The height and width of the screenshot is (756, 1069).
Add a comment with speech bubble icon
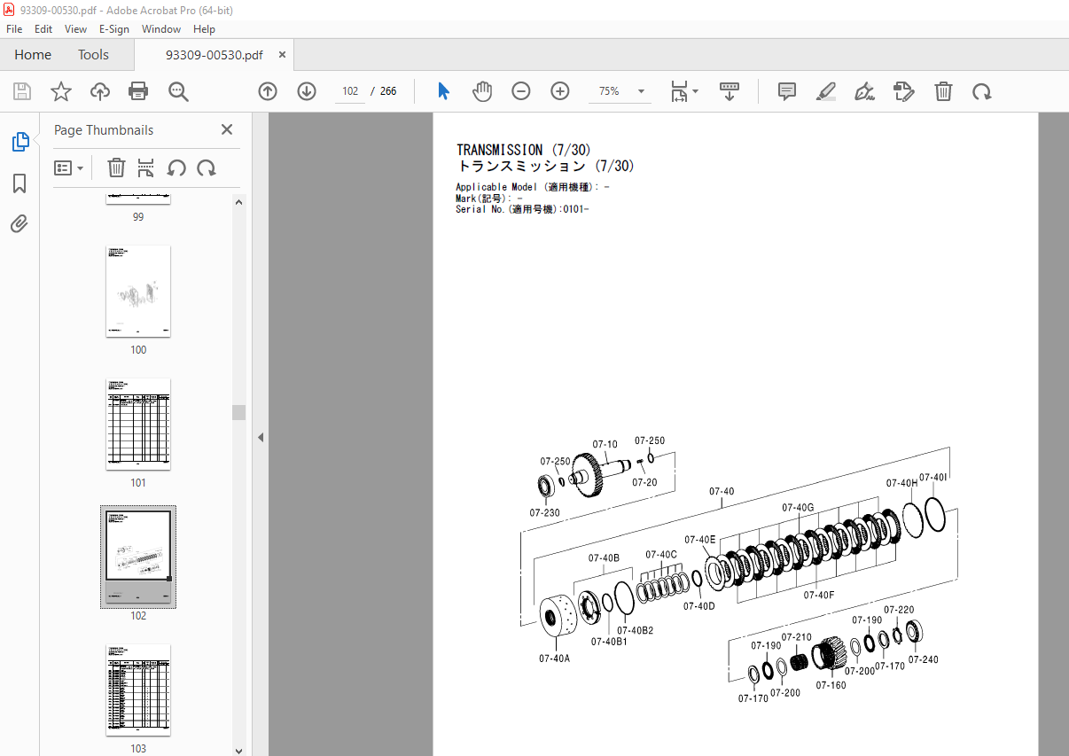[787, 91]
